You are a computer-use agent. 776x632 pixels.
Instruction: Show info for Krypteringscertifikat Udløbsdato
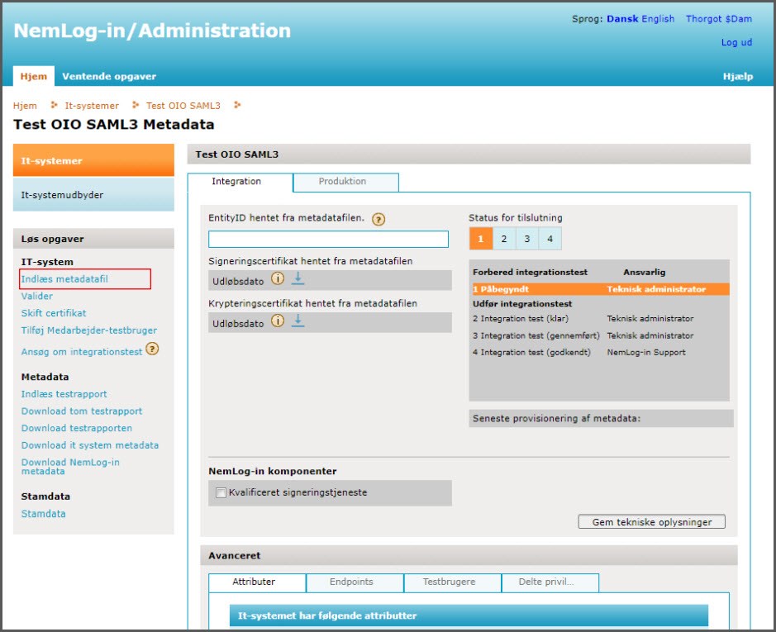pos(278,321)
